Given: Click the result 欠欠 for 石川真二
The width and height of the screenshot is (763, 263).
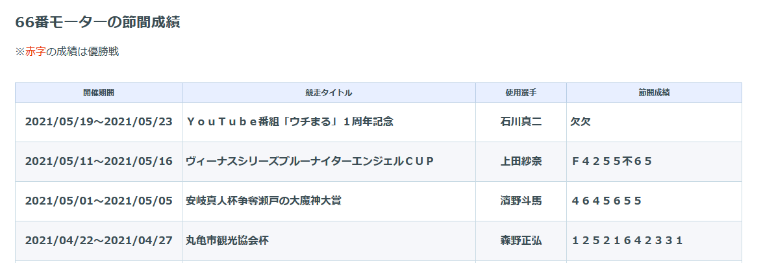Looking at the screenshot, I should click(x=581, y=122).
